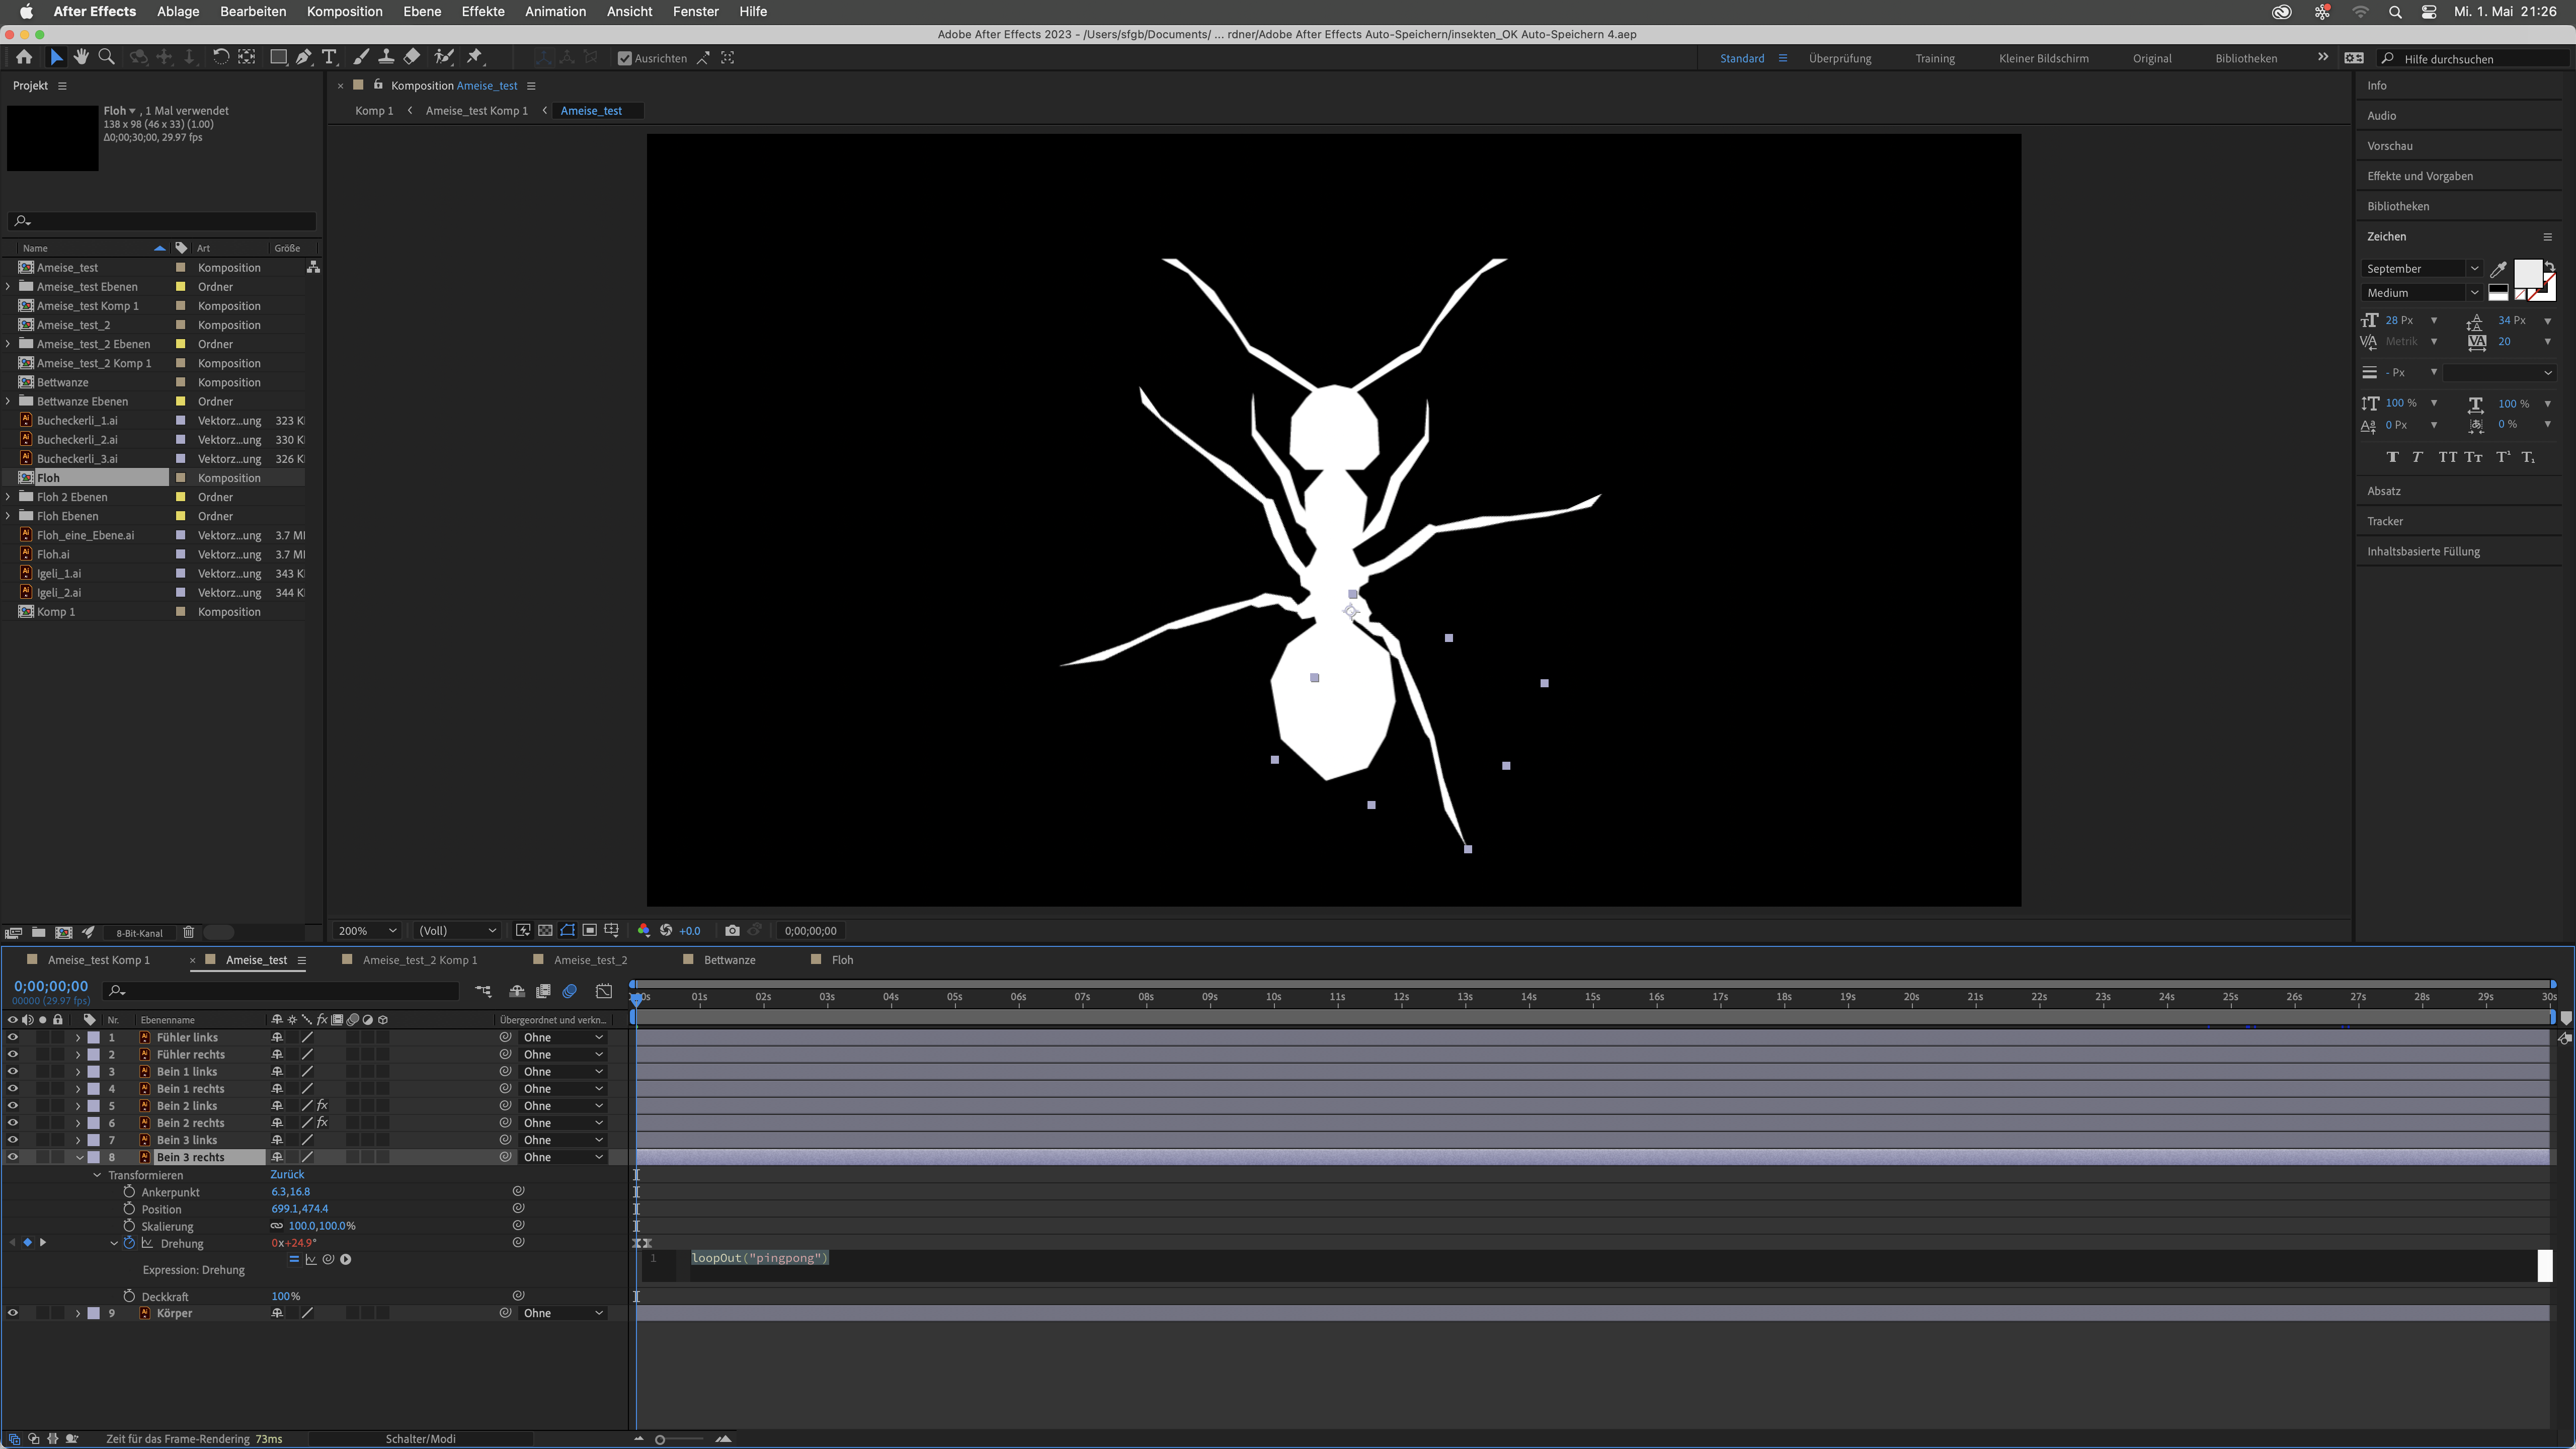Switch to the Bettwanze timeline tab
This screenshot has height=1449, width=2576.
point(729,959)
